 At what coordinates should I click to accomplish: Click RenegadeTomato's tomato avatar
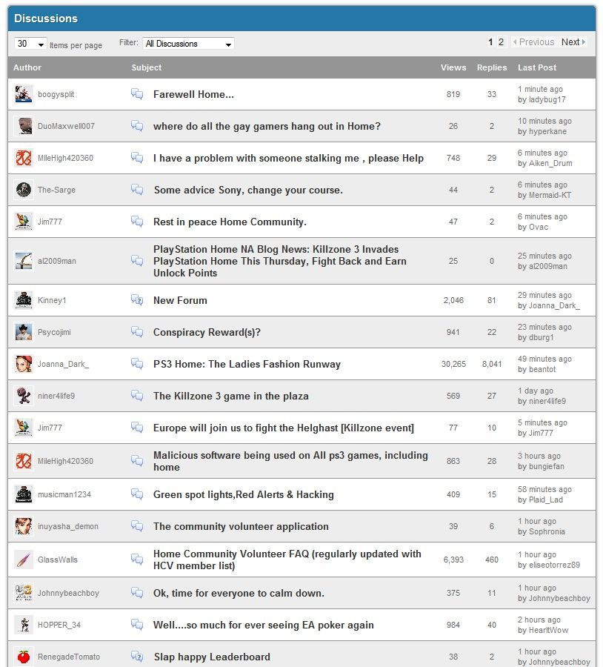click(24, 657)
